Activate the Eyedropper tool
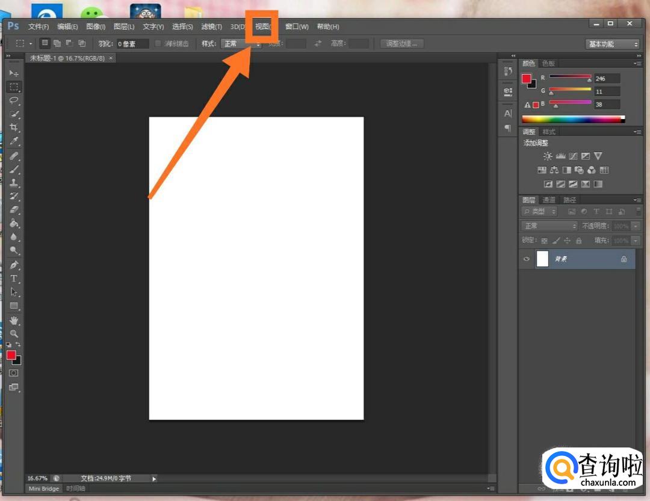 tap(14, 141)
